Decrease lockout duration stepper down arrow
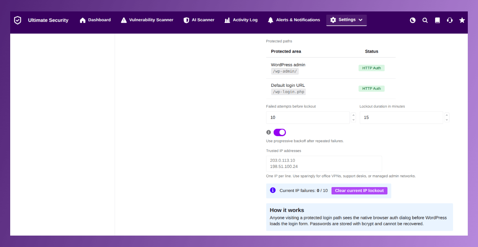This screenshot has width=478, height=247. point(447,120)
